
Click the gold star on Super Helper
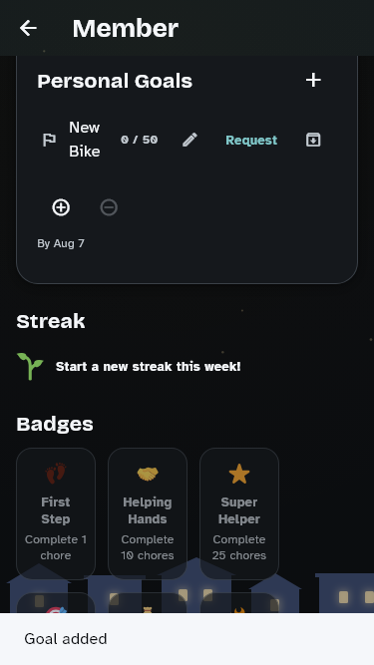point(239,474)
